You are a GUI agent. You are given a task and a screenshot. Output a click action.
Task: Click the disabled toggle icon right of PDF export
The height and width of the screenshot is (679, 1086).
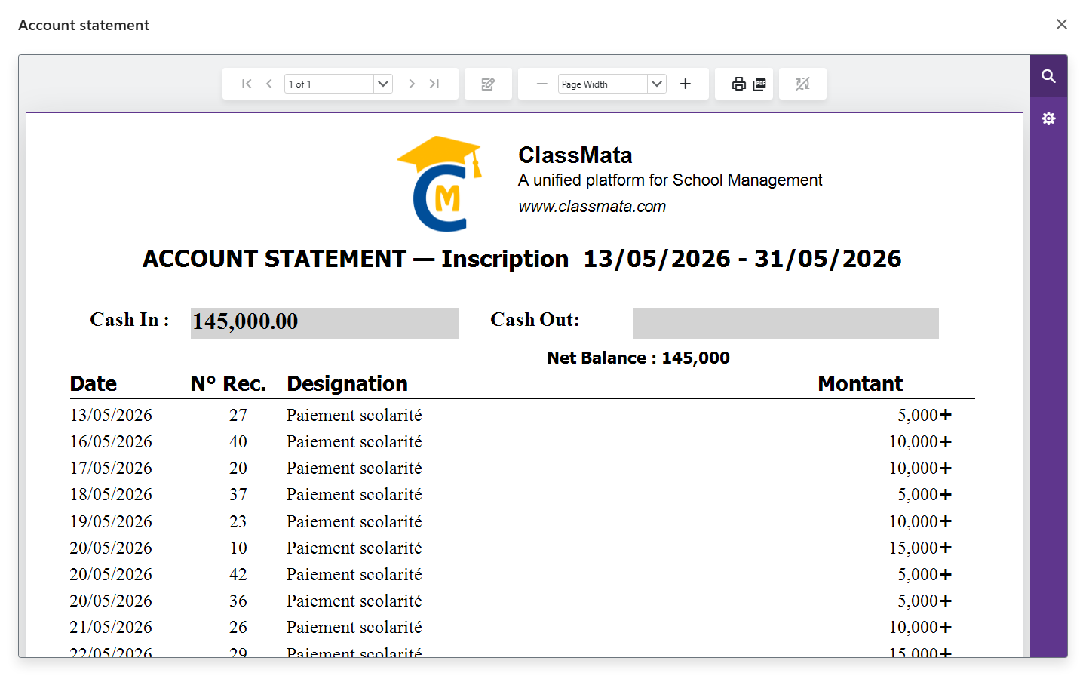(x=802, y=84)
